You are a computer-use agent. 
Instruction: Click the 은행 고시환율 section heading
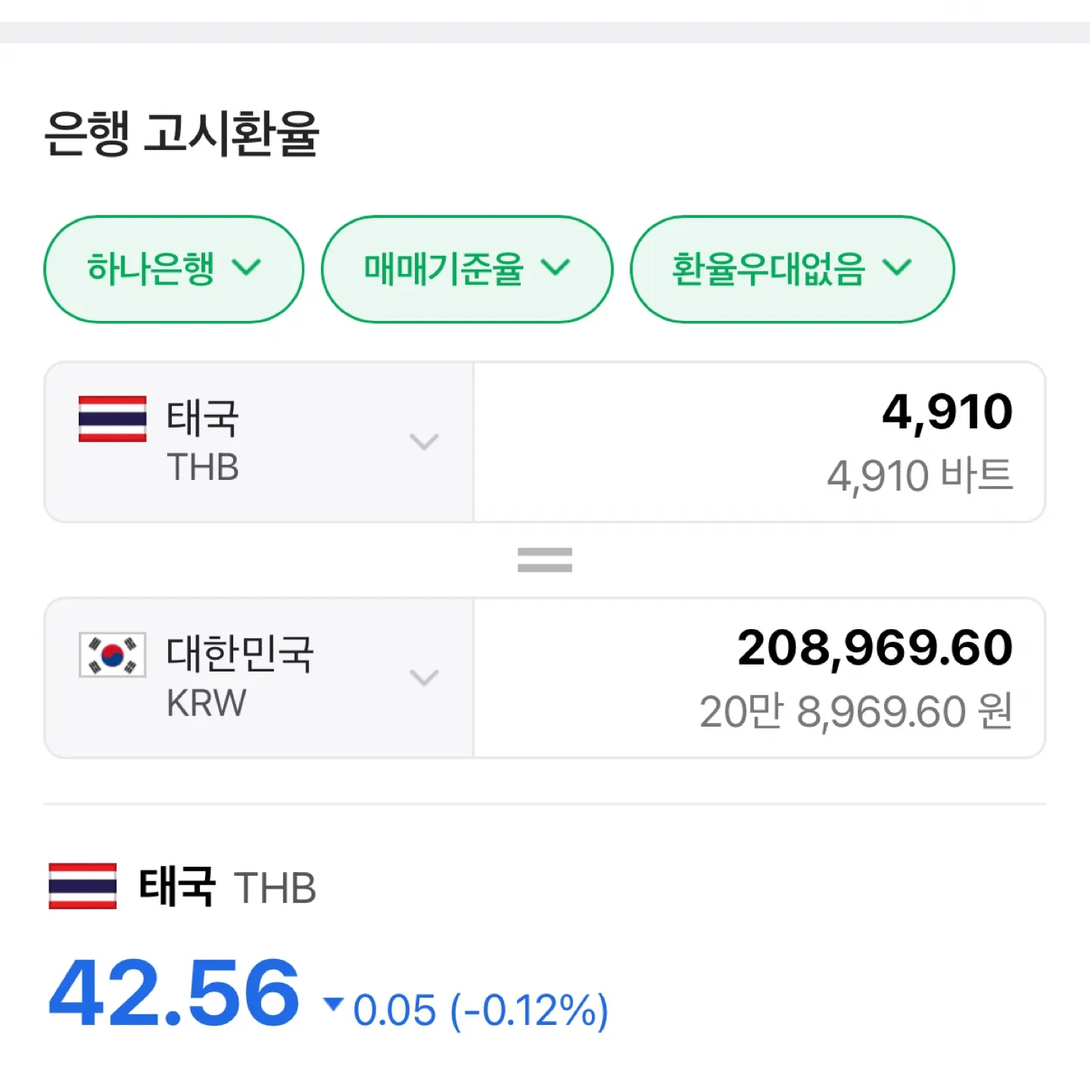[x=182, y=134]
